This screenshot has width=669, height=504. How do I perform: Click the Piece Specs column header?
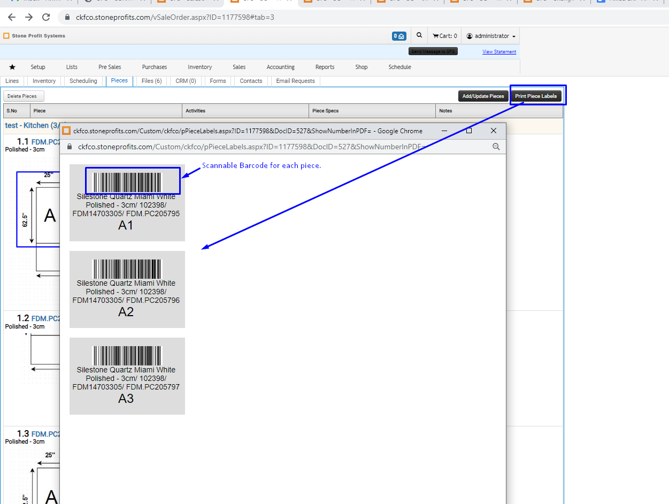[373, 111]
